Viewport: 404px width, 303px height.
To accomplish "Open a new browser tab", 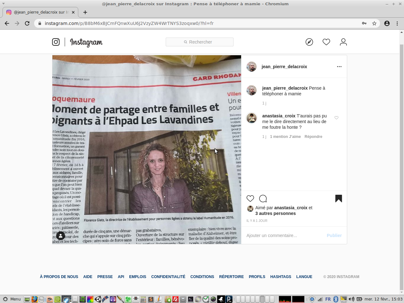I will (x=85, y=12).
